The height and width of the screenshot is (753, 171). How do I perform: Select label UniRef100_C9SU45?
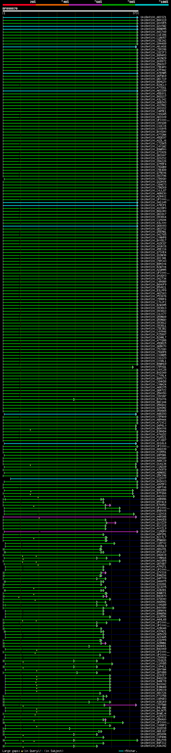click(x=153, y=114)
